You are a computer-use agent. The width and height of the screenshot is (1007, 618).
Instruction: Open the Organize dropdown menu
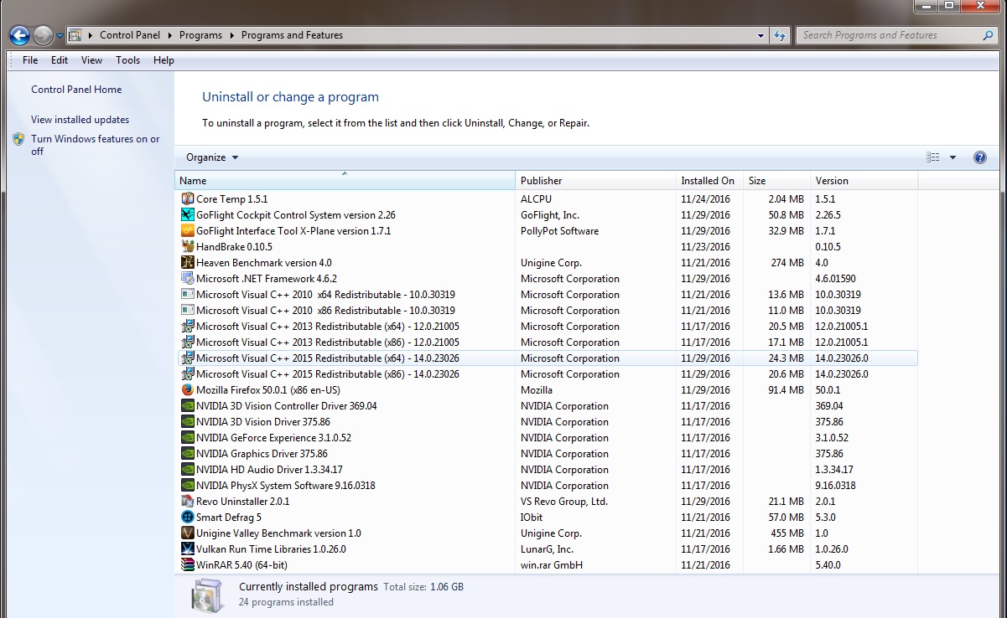pos(212,157)
